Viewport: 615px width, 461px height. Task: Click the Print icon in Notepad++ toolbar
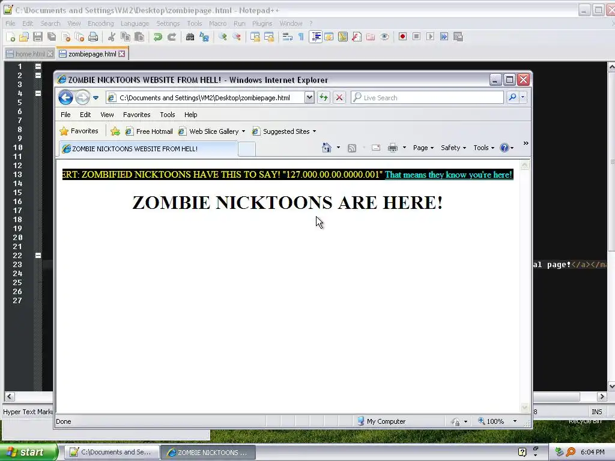click(x=93, y=37)
